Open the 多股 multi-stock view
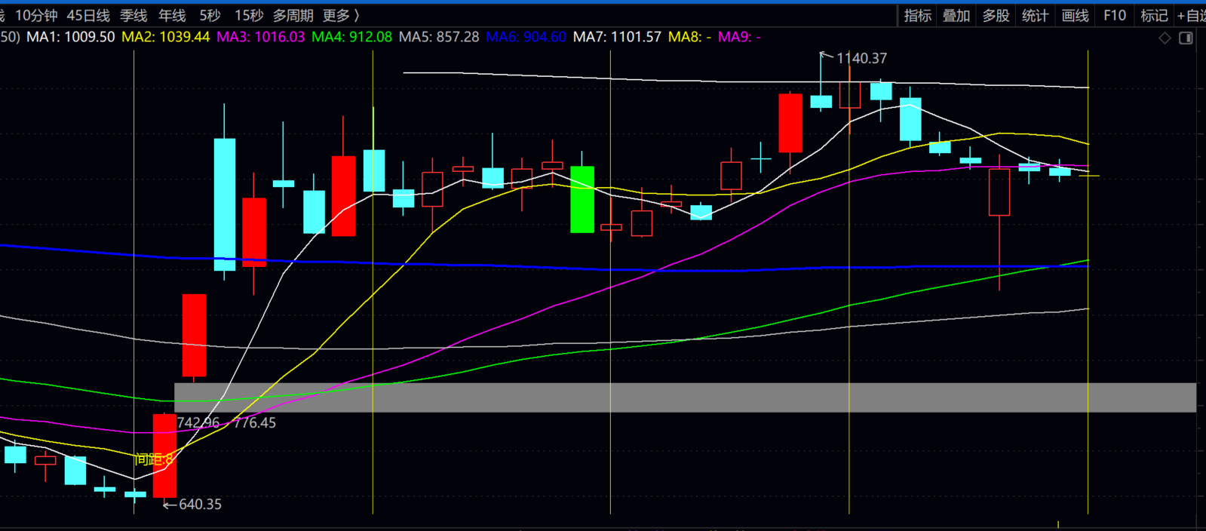Screen dimensions: 1206x531 tap(996, 16)
